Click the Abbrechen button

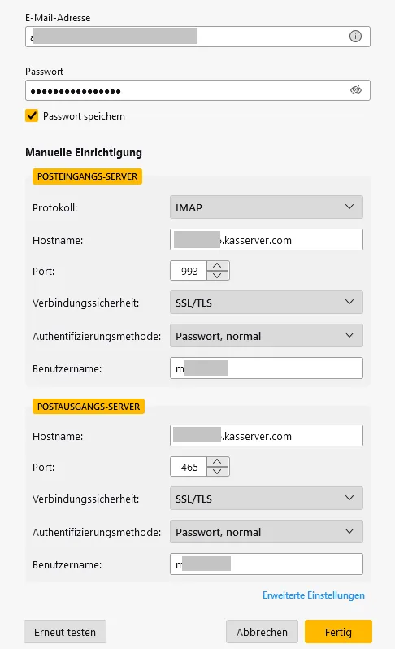(x=262, y=632)
